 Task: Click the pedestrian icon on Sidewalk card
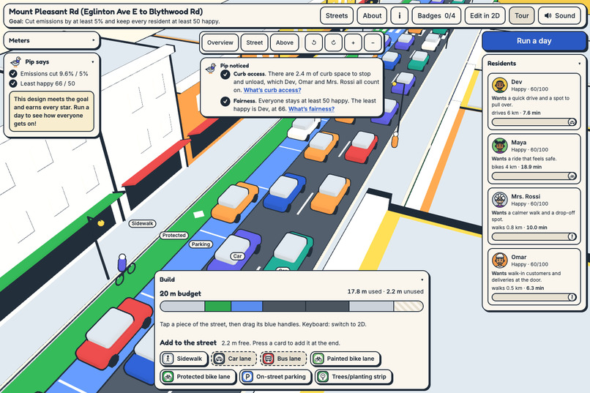point(168,359)
